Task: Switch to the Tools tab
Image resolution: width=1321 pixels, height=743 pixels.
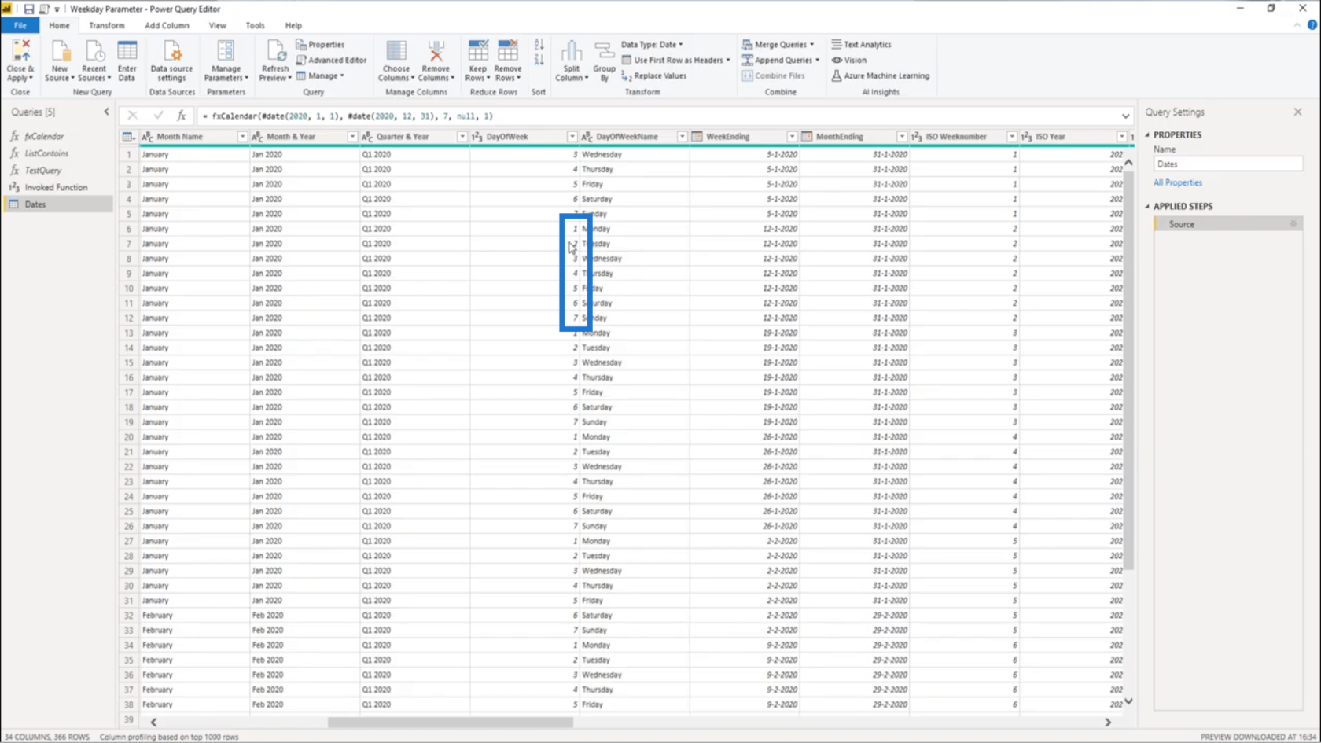Action: (x=255, y=25)
